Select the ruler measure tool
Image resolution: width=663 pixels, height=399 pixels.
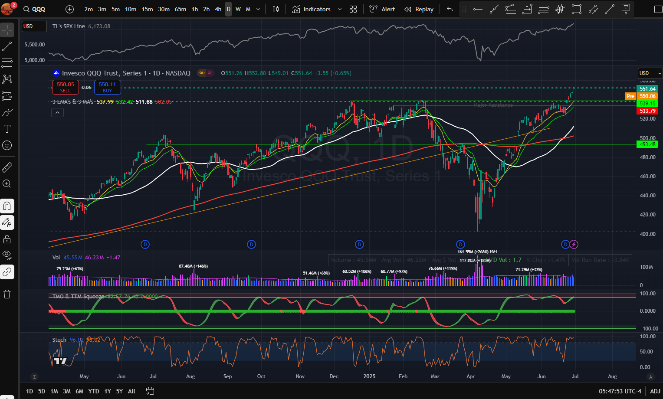coord(7,167)
